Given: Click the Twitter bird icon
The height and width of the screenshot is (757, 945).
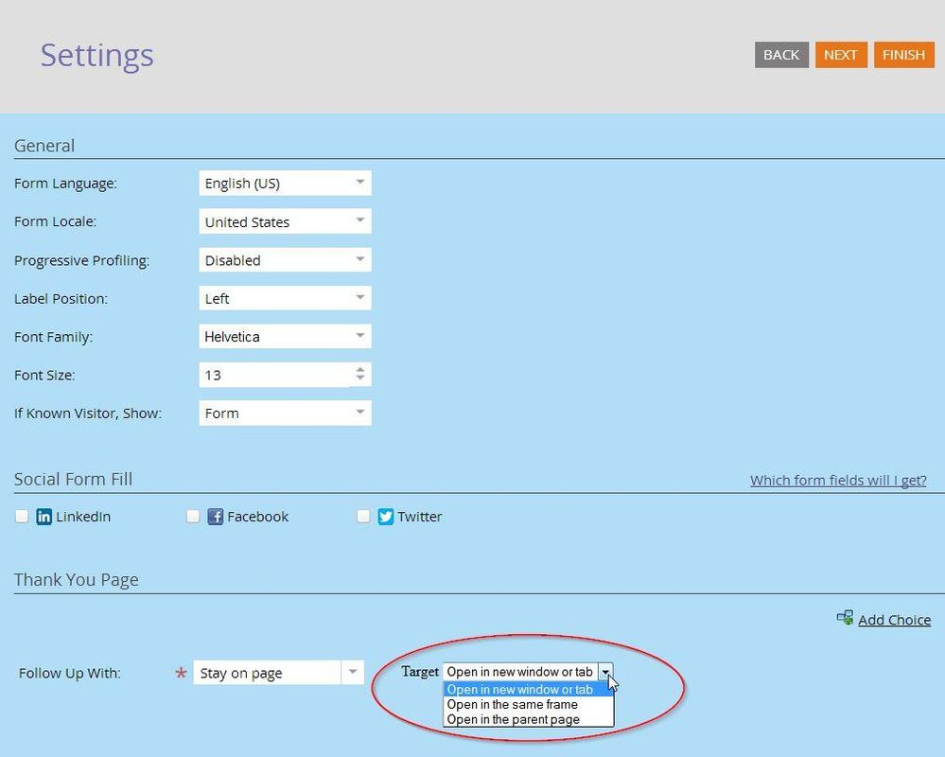Looking at the screenshot, I should 386,517.
